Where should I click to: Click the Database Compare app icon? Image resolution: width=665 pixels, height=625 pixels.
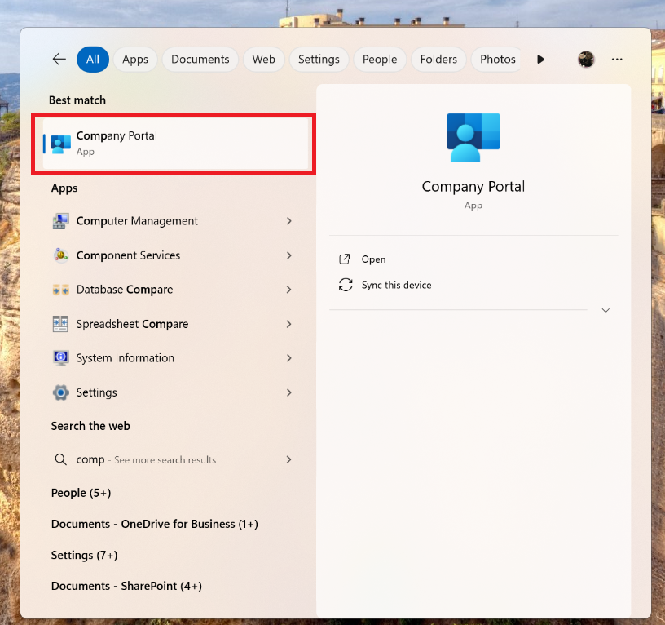point(60,290)
